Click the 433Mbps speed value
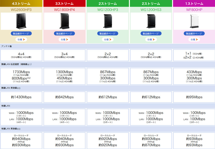The image size is (215, 149). 194,72
